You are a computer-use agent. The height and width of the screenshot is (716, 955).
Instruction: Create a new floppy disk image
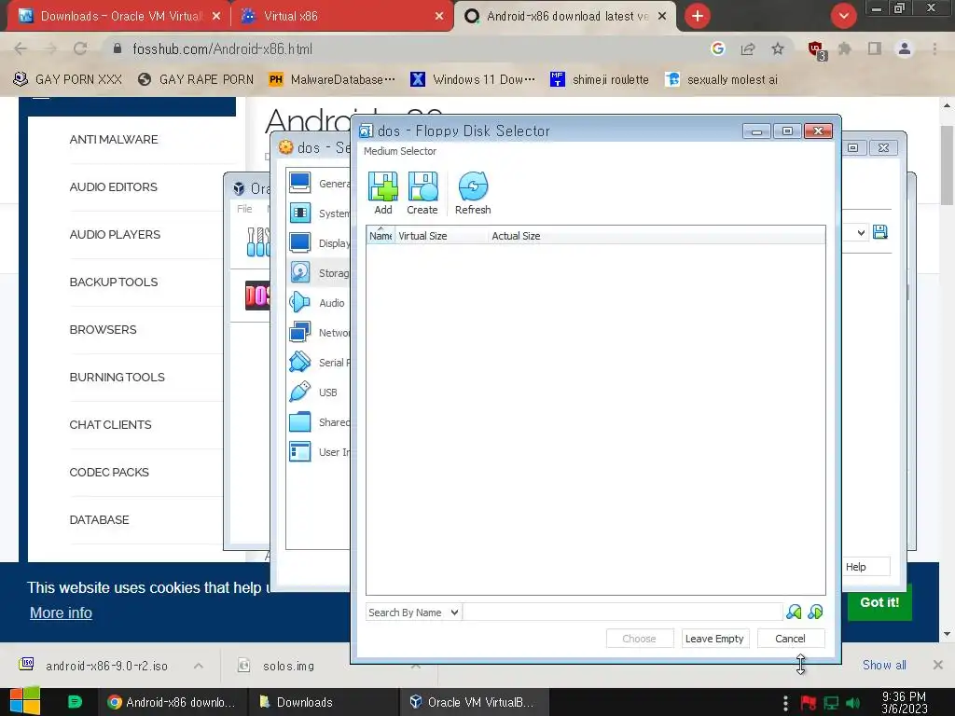(422, 193)
